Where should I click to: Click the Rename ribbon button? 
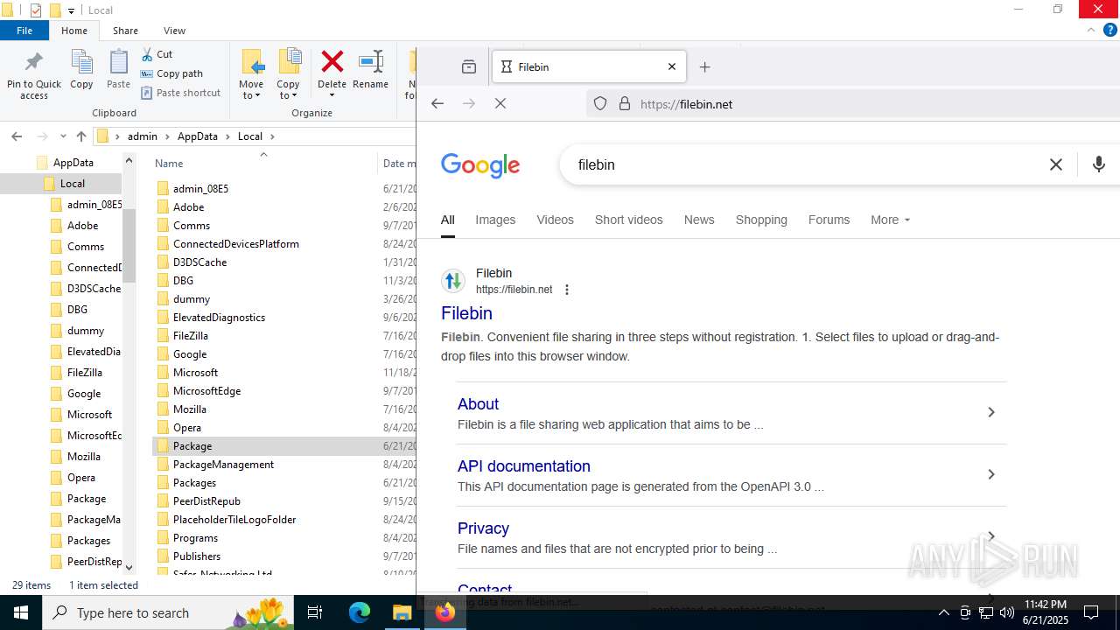pyautogui.click(x=371, y=70)
